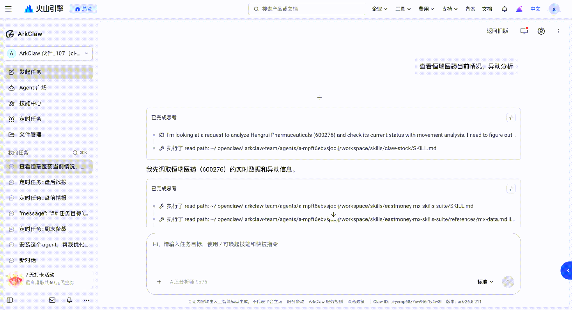Screen dimensions: 572x310
Task: Open the 文档 menu item
Action: [487, 9]
